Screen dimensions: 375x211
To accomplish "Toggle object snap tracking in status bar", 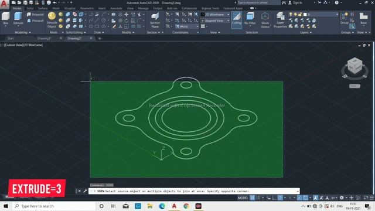I will click(x=299, y=198).
